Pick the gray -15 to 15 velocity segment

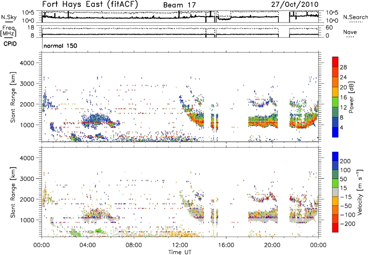pos(335,192)
